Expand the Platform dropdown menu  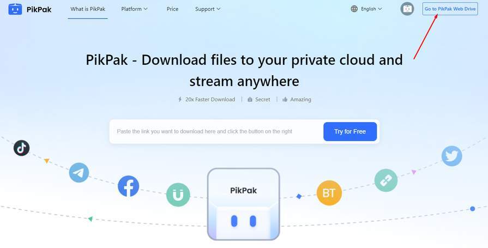pos(134,9)
